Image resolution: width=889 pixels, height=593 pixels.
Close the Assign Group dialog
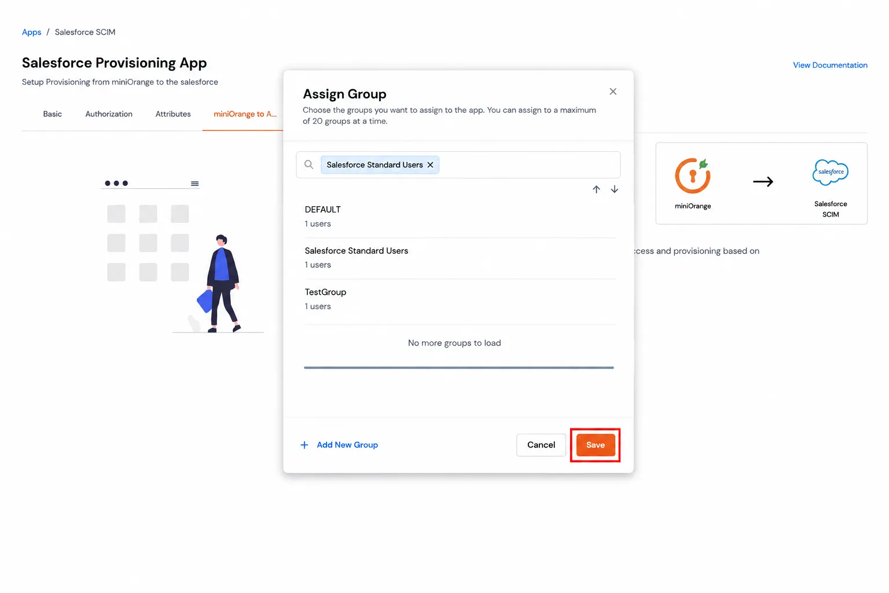point(613,91)
